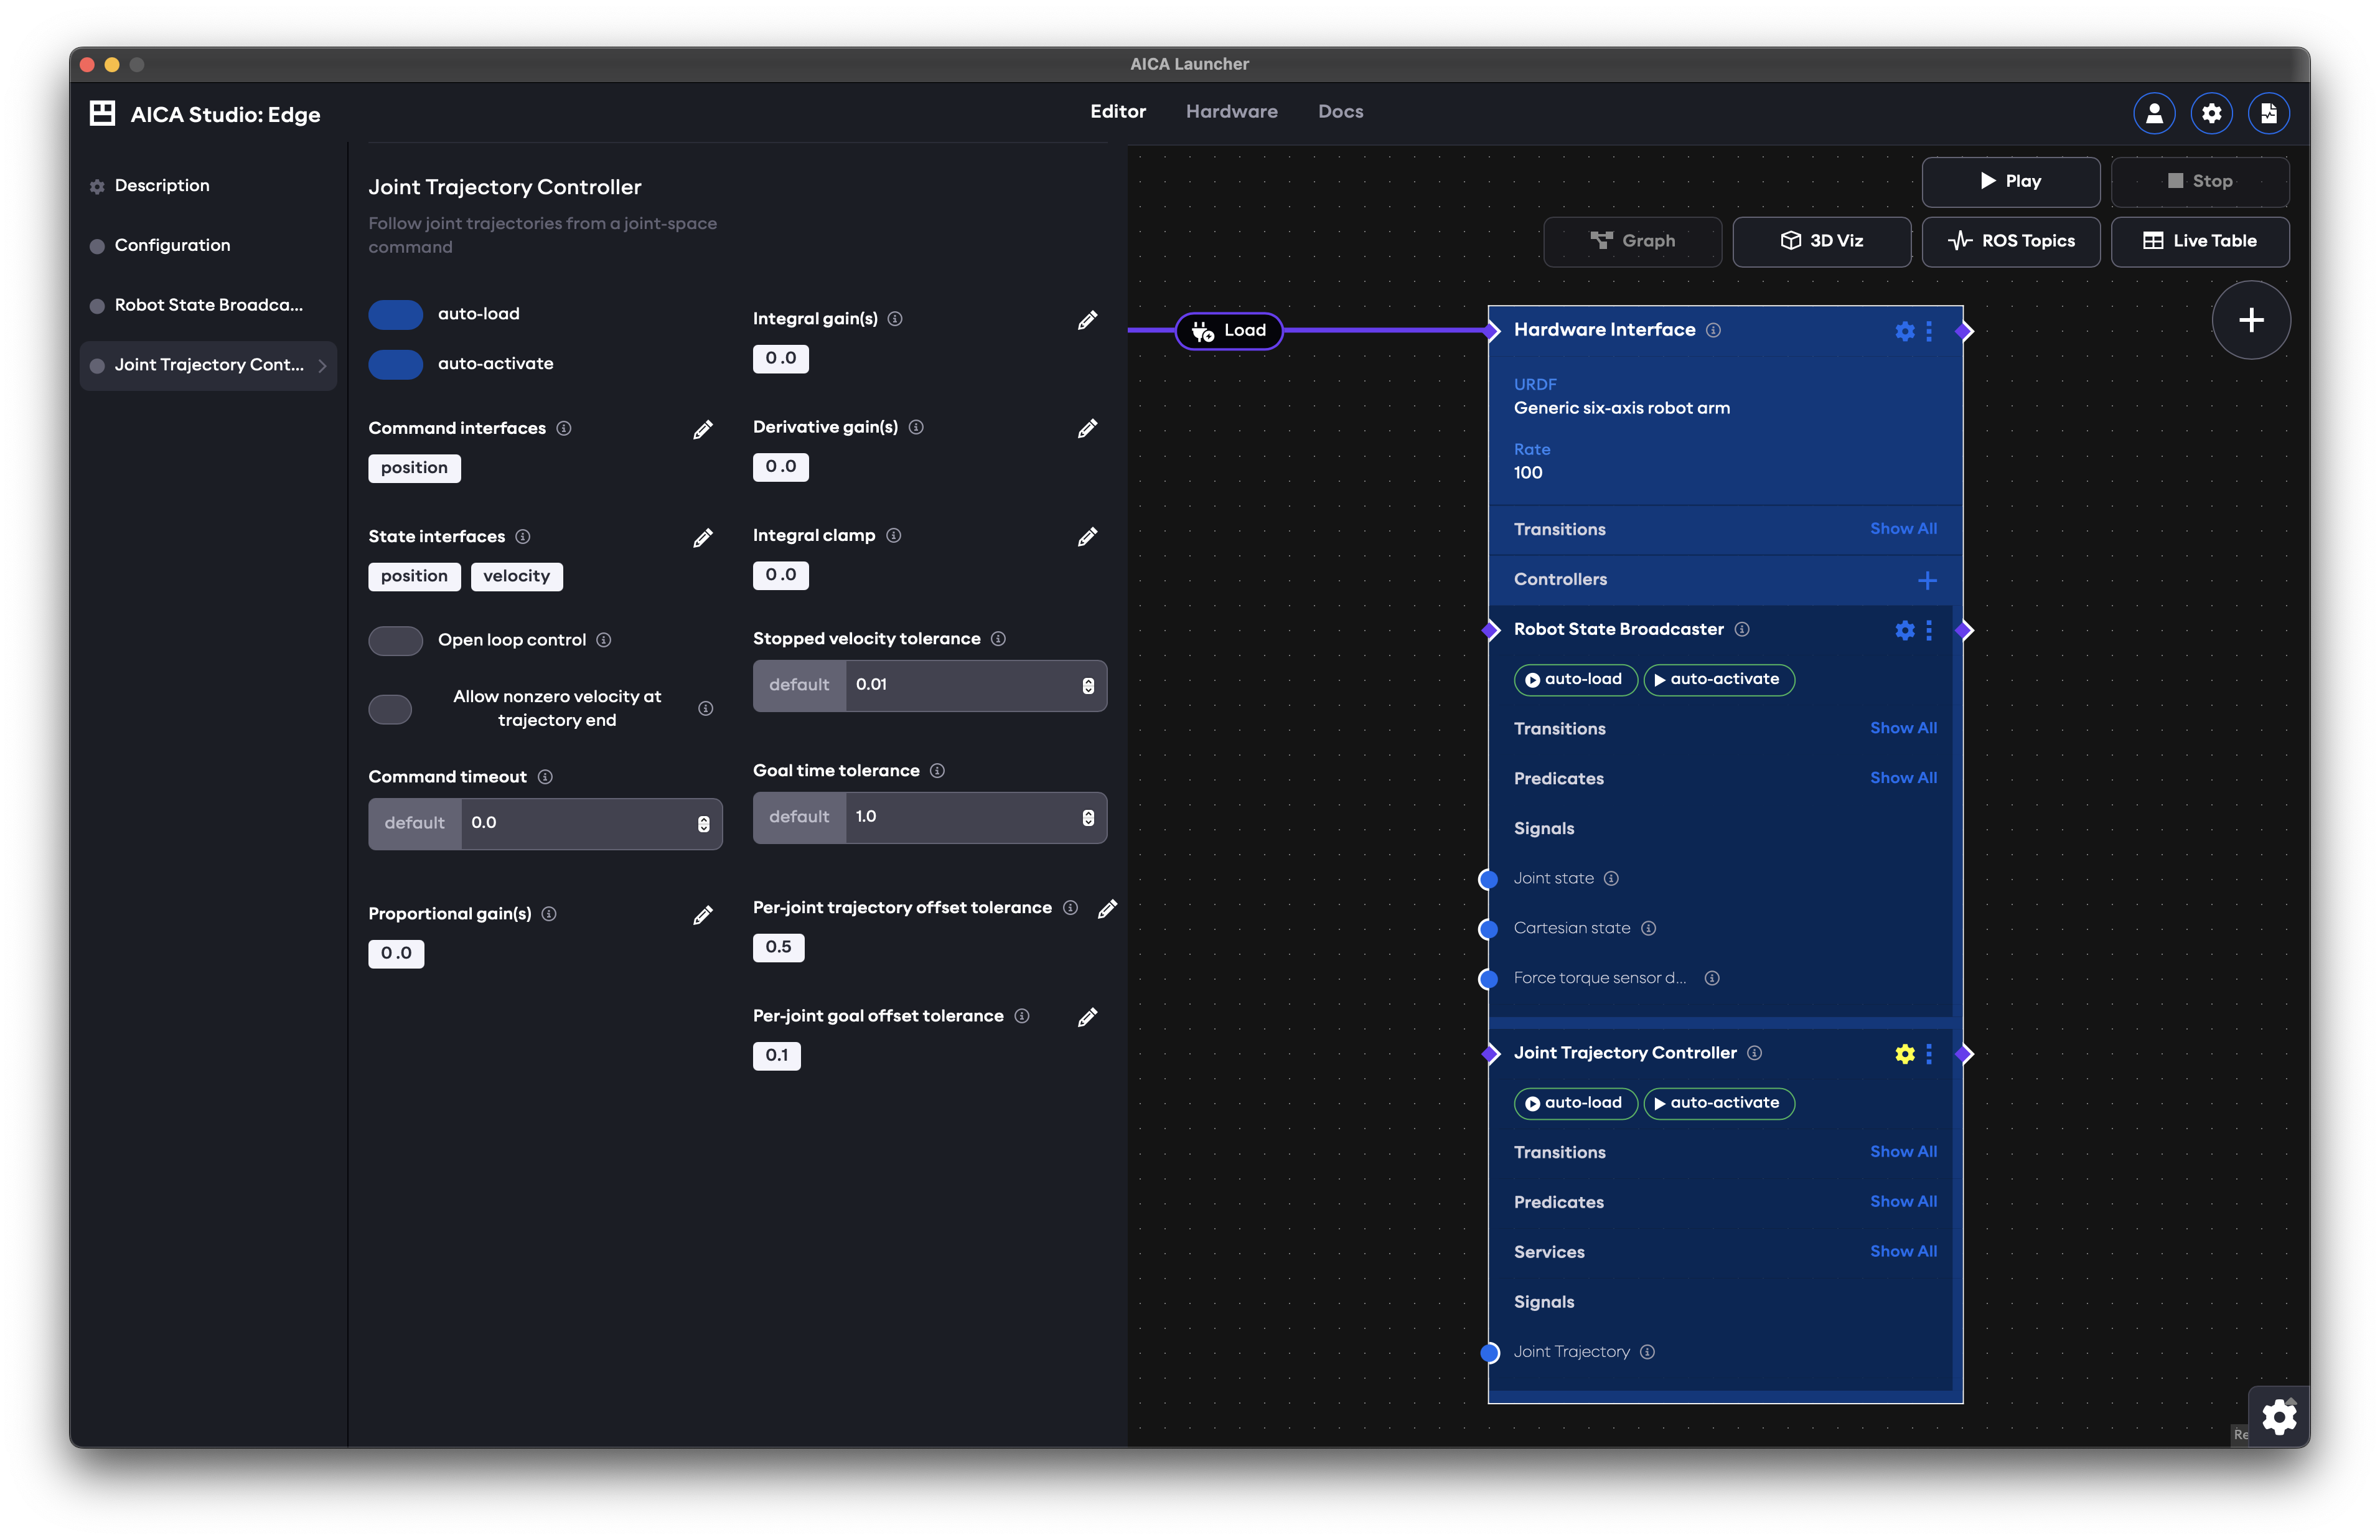Edit Derivative gain(s) pencil icon
The image size is (2380, 1540).
click(x=1087, y=428)
